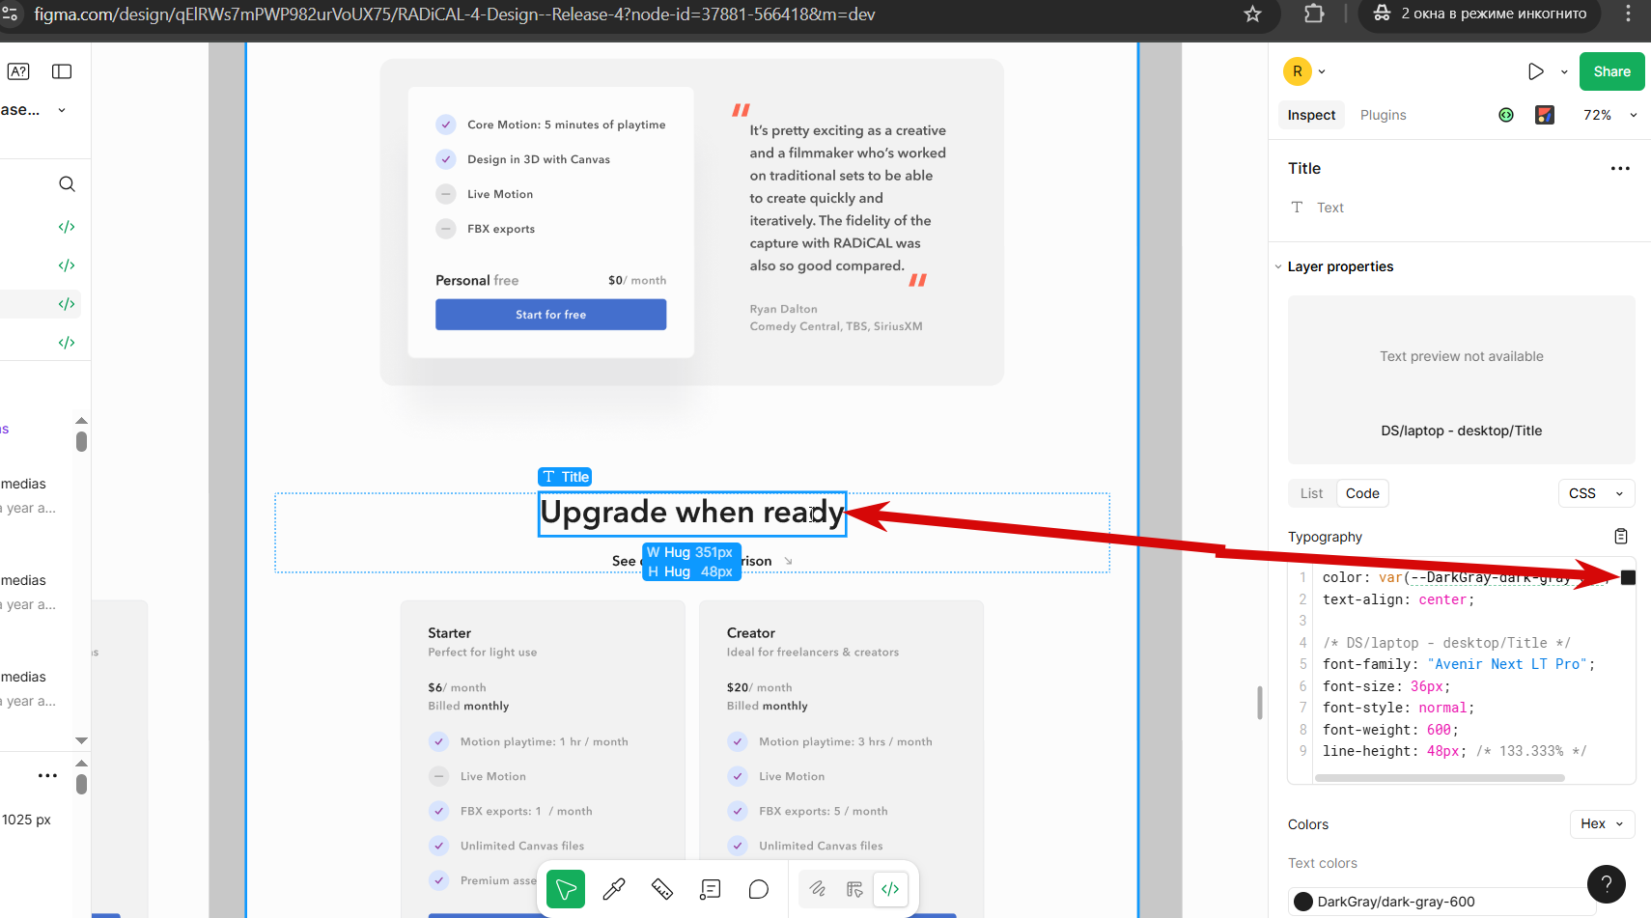Image resolution: width=1651 pixels, height=918 pixels.
Task: Click the Start for free button
Action: pyautogui.click(x=550, y=315)
